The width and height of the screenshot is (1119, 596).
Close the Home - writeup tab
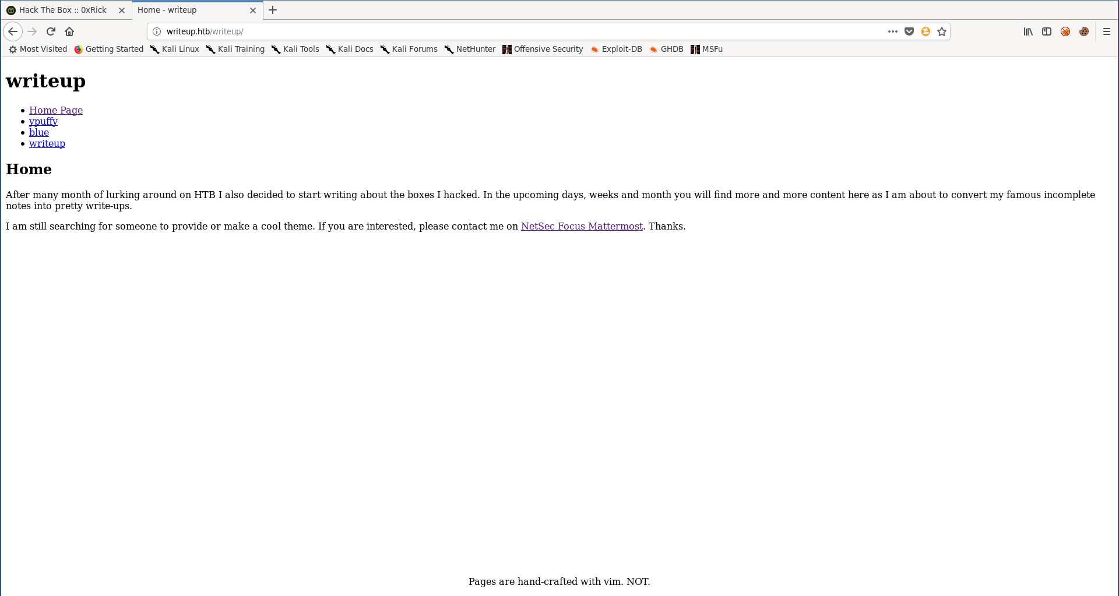click(253, 10)
